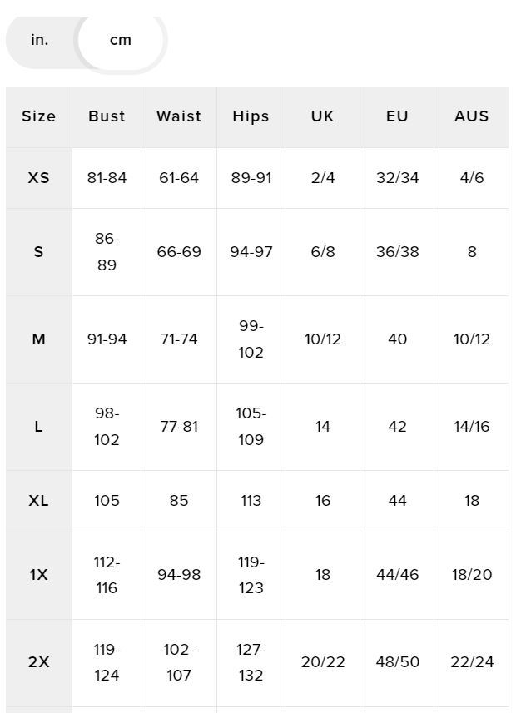Click the XS bust measurement 81-84
The width and height of the screenshot is (521, 713).
107,178
